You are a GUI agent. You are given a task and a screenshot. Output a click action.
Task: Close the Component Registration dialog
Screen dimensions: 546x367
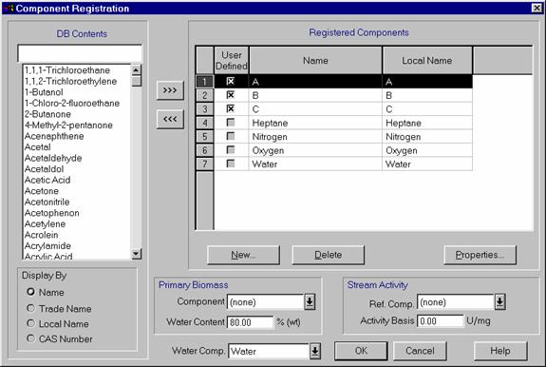(x=537, y=8)
